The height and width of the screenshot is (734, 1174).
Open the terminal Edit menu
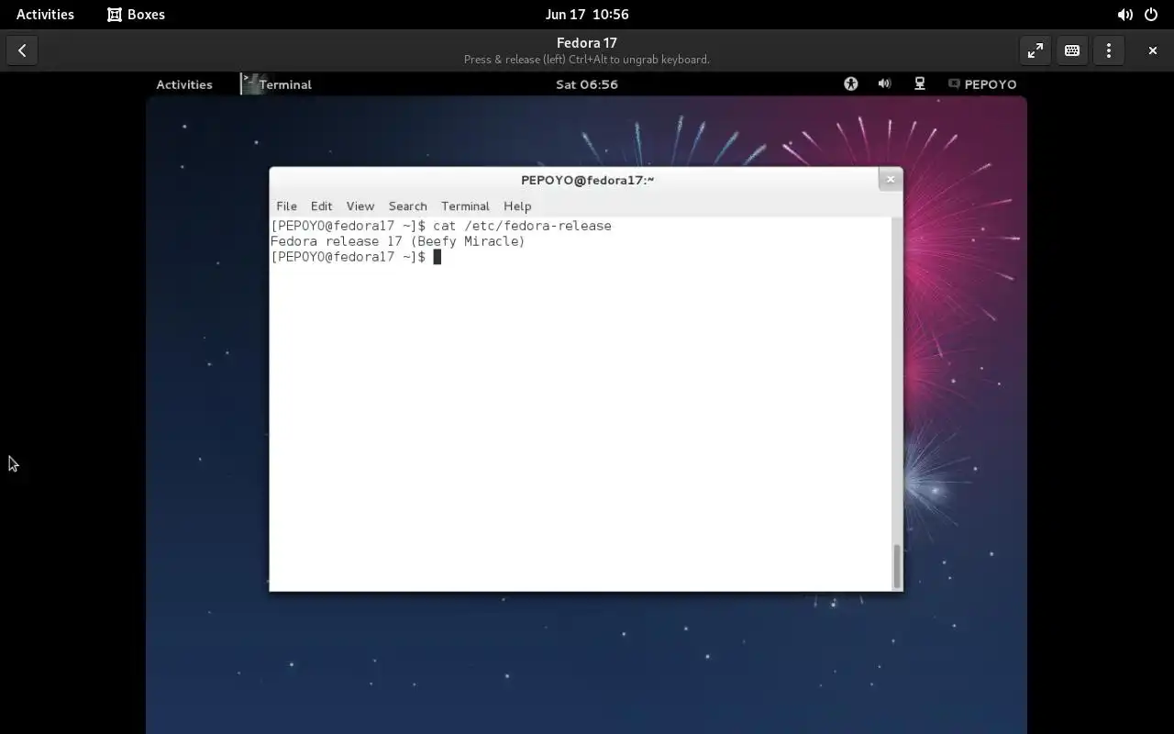coord(321,206)
